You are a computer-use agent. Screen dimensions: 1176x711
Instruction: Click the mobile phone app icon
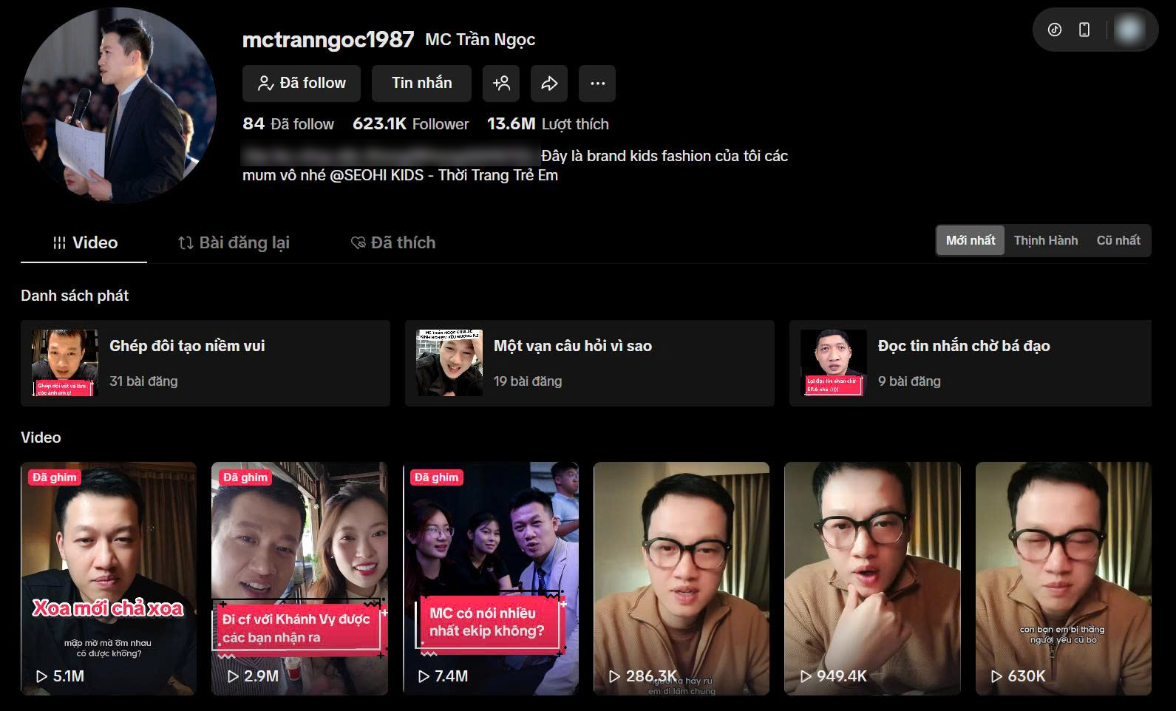[x=1084, y=30]
